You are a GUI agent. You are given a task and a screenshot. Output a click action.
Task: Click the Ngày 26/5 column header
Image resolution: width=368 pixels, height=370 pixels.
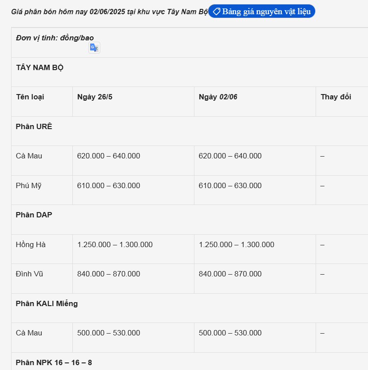pyautogui.click(x=95, y=97)
